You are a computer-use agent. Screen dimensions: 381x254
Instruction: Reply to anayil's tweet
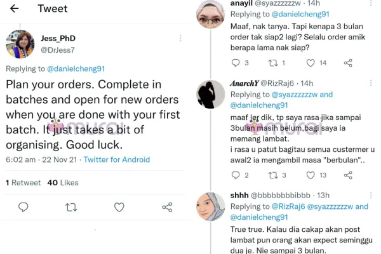[236, 63]
